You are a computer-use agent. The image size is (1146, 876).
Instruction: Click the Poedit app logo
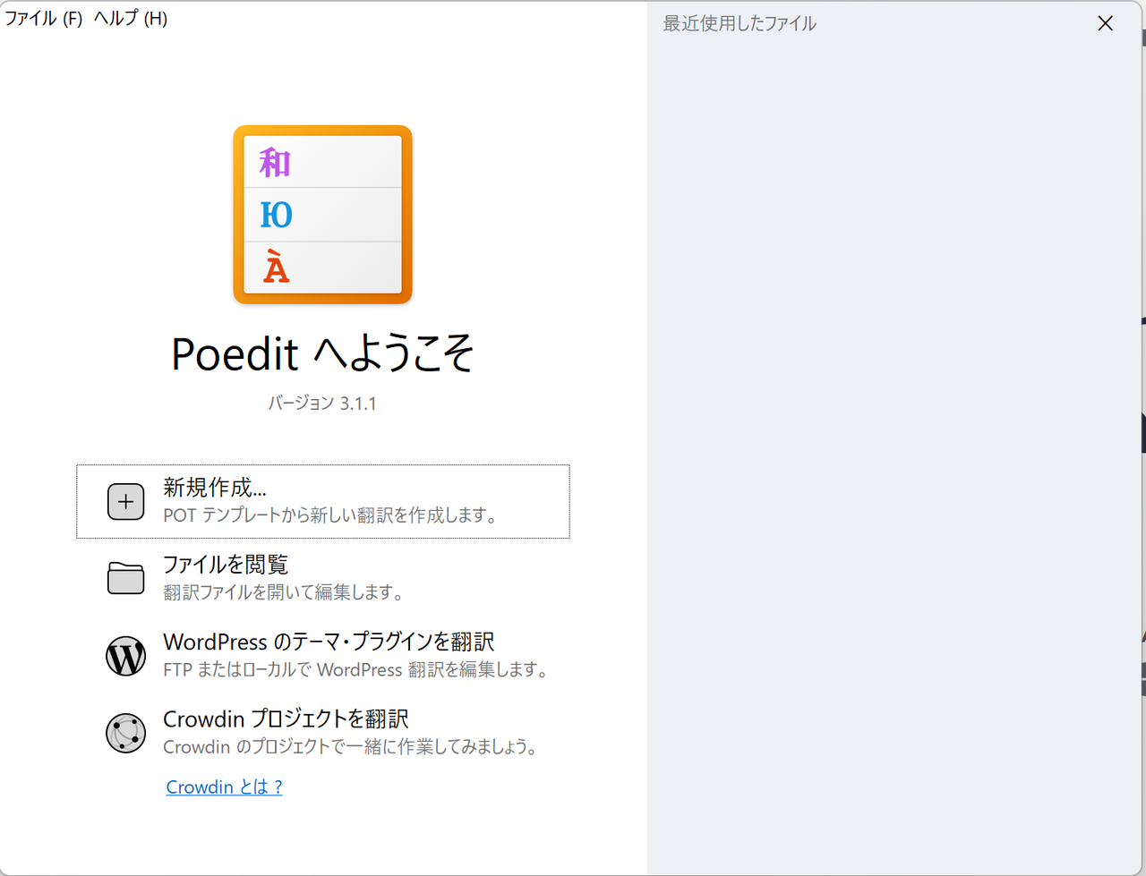coord(322,215)
